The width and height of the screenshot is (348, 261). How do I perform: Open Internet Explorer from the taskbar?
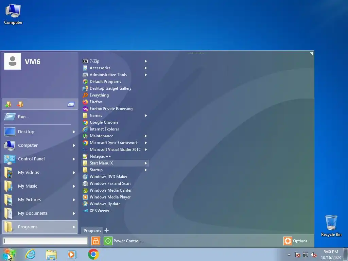click(30, 254)
